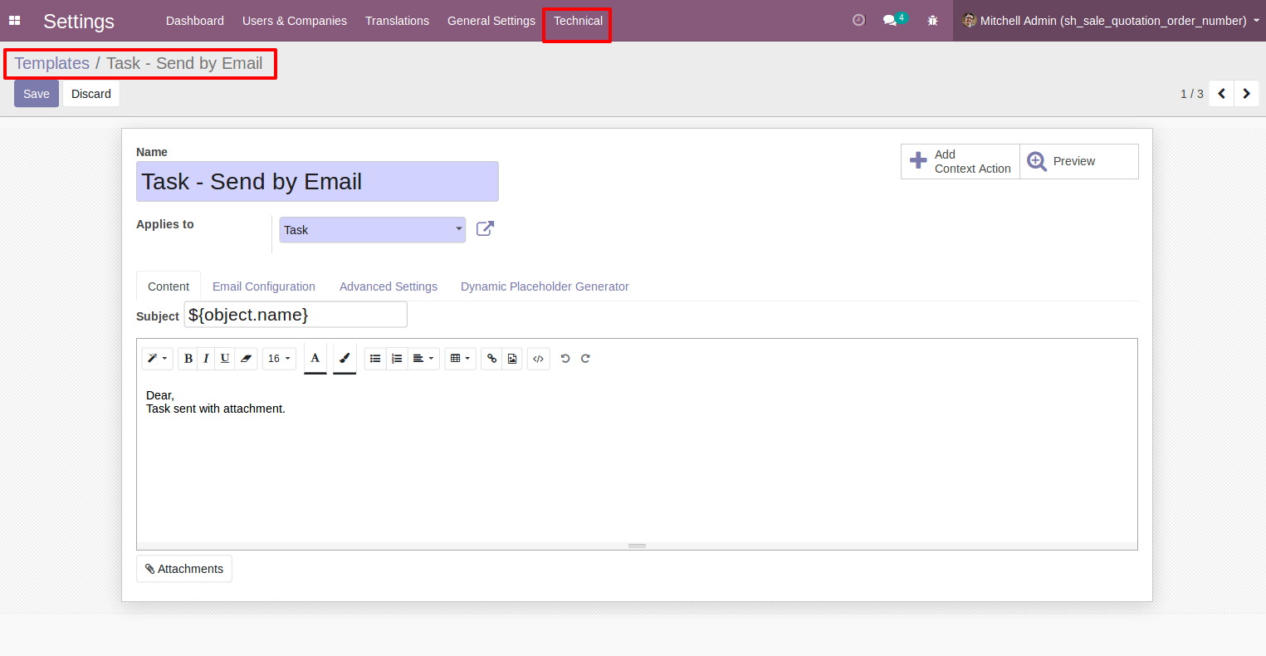Viewport: 1266px width, 656px height.
Task: Toggle underline formatting
Action: click(225, 359)
